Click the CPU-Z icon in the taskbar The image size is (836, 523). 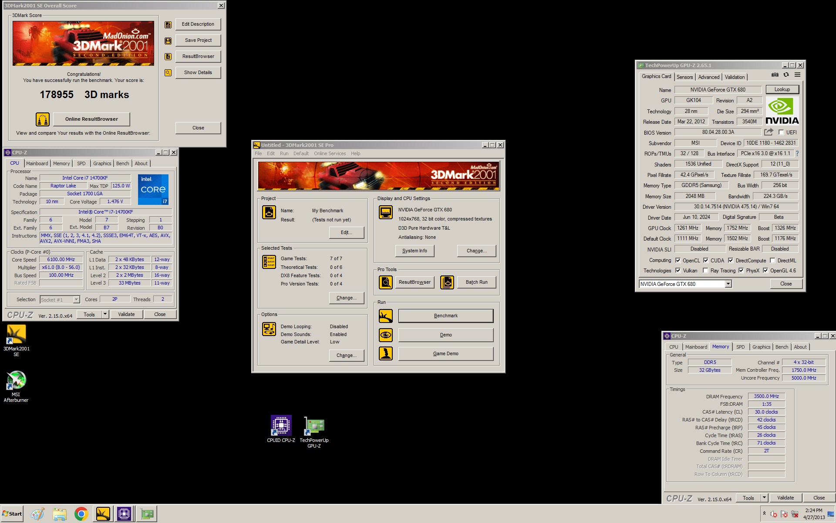(x=124, y=514)
